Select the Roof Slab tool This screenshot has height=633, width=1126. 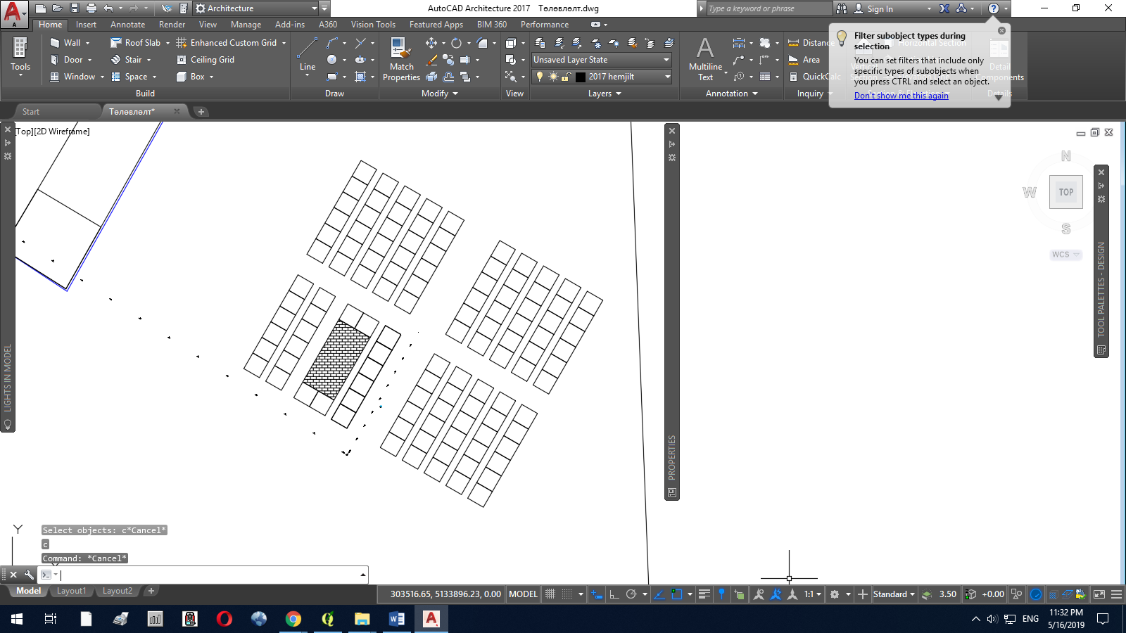point(140,43)
